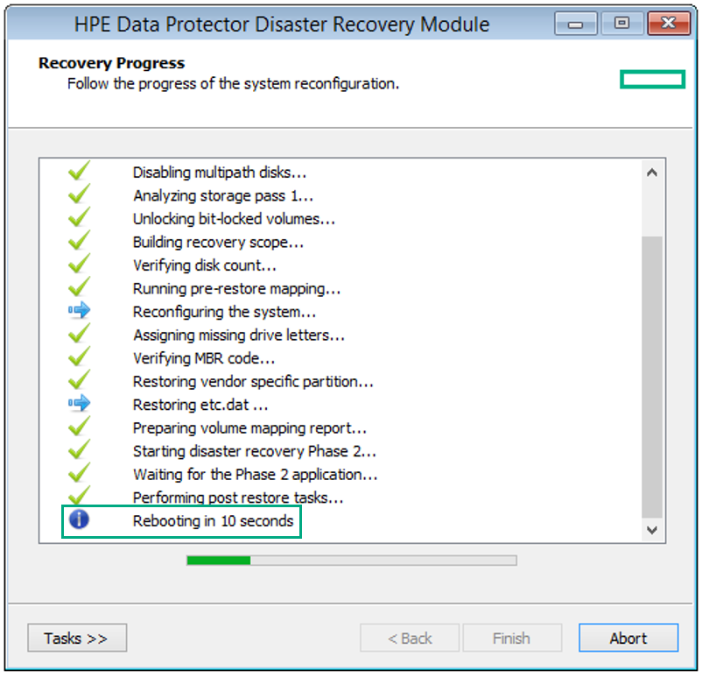
Task: Click the blue arrow beside Restoring etc.dat
Action: pyautogui.click(x=80, y=403)
